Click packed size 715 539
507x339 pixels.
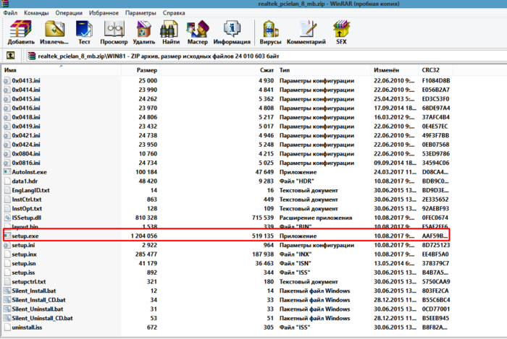click(262, 218)
